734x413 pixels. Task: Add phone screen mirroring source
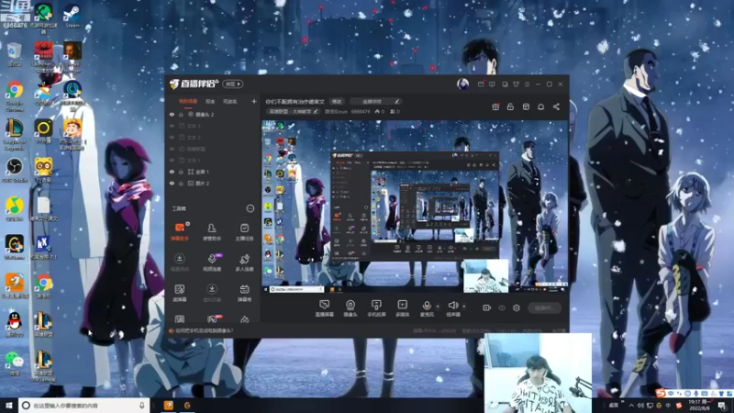tap(376, 308)
